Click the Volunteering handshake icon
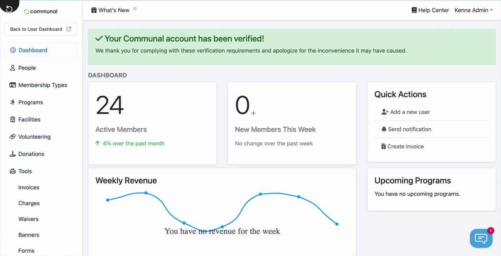This screenshot has height=256, width=501. point(12,137)
